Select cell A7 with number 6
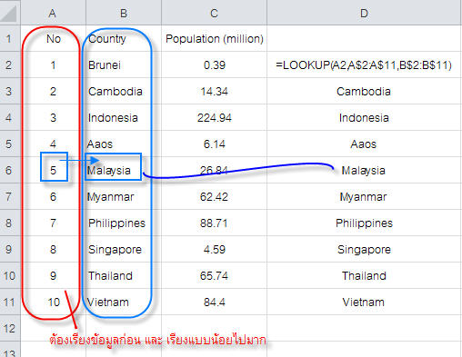462x357 pixels. (54, 196)
